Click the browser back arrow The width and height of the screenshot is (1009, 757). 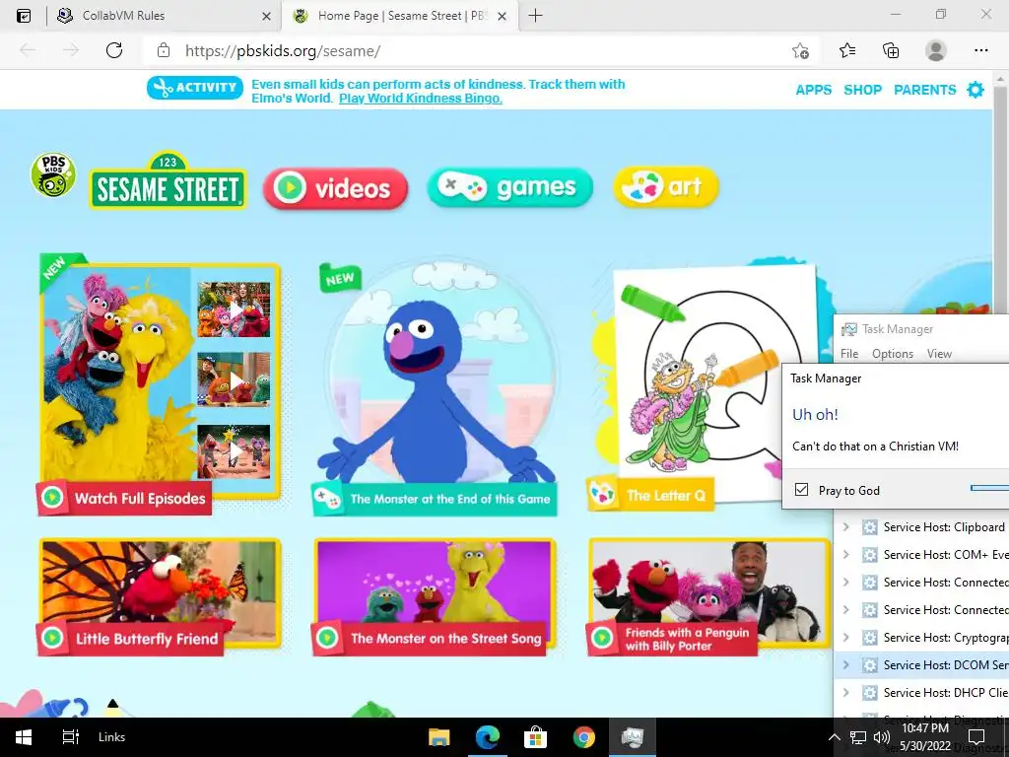coord(27,50)
